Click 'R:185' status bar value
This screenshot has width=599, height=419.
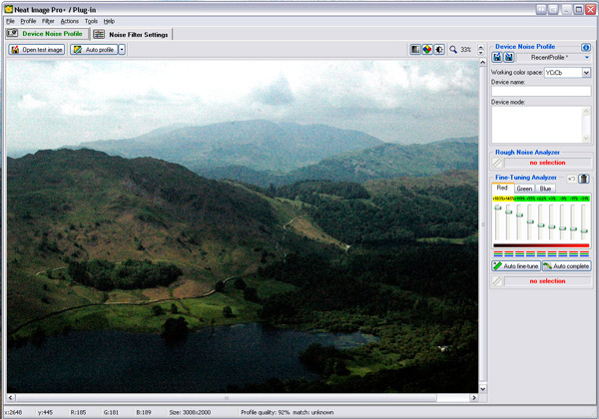click(78, 412)
